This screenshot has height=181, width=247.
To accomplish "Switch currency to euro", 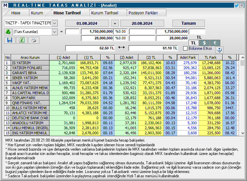I will click(215, 43).
